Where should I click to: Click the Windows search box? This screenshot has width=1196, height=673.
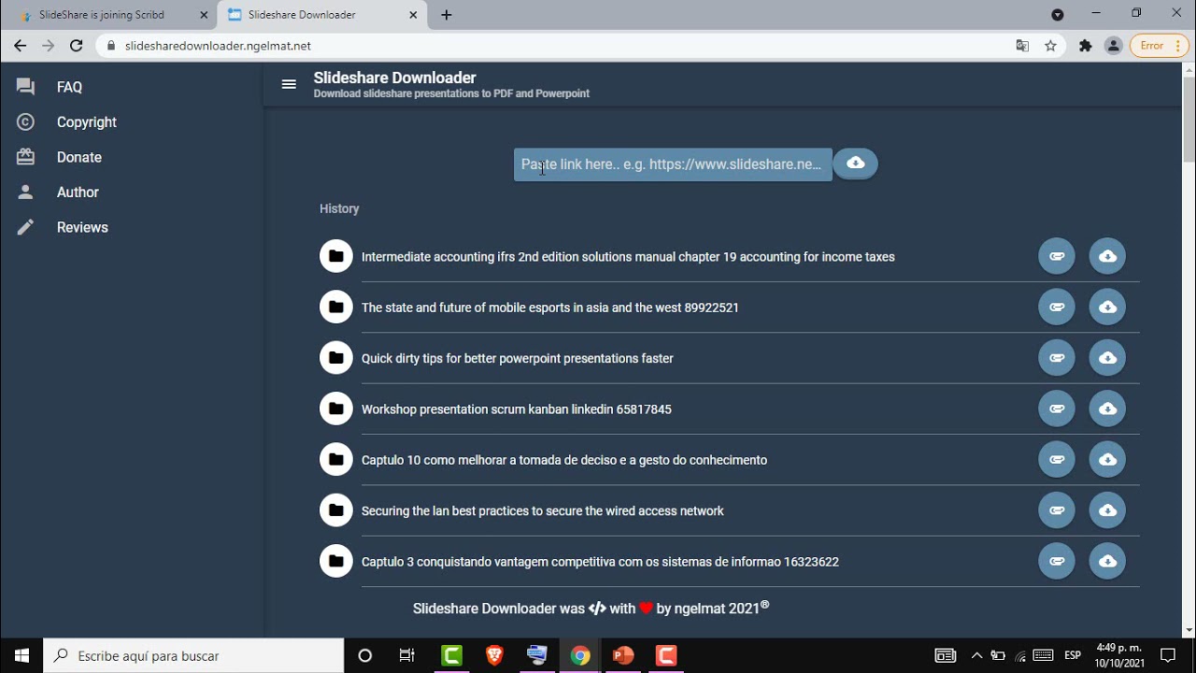pyautogui.click(x=194, y=655)
